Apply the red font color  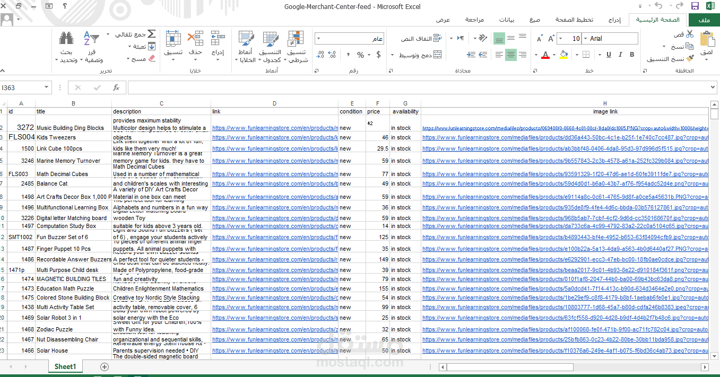[x=545, y=55]
